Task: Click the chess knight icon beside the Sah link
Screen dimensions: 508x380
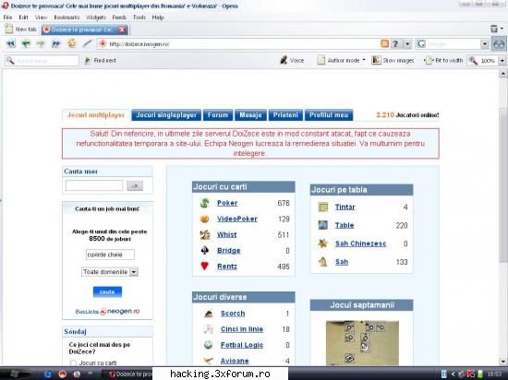Action: [322, 261]
